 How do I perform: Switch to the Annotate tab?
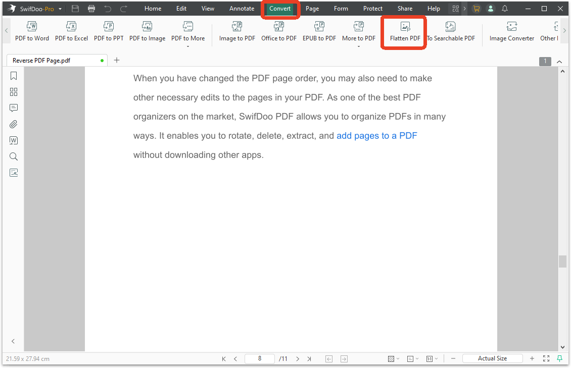pos(242,9)
